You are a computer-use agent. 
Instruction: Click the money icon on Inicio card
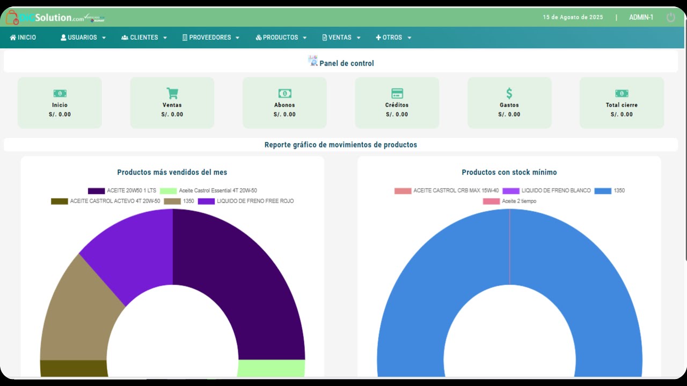(60, 93)
